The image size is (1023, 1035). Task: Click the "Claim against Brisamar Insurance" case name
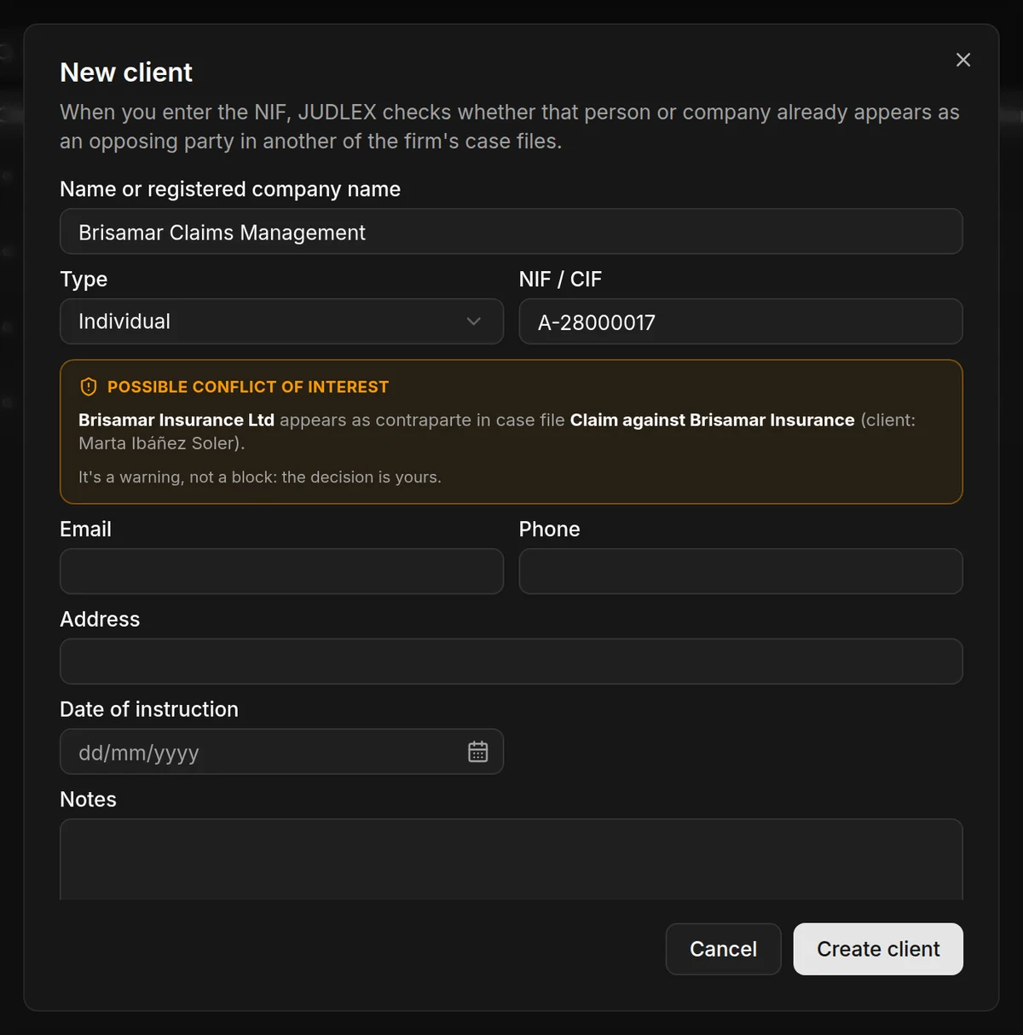pos(712,420)
